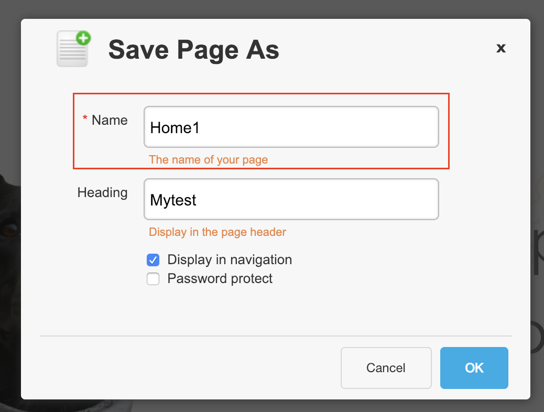544x412 pixels.
Task: Confirm saving with the OK button
Action: point(474,368)
